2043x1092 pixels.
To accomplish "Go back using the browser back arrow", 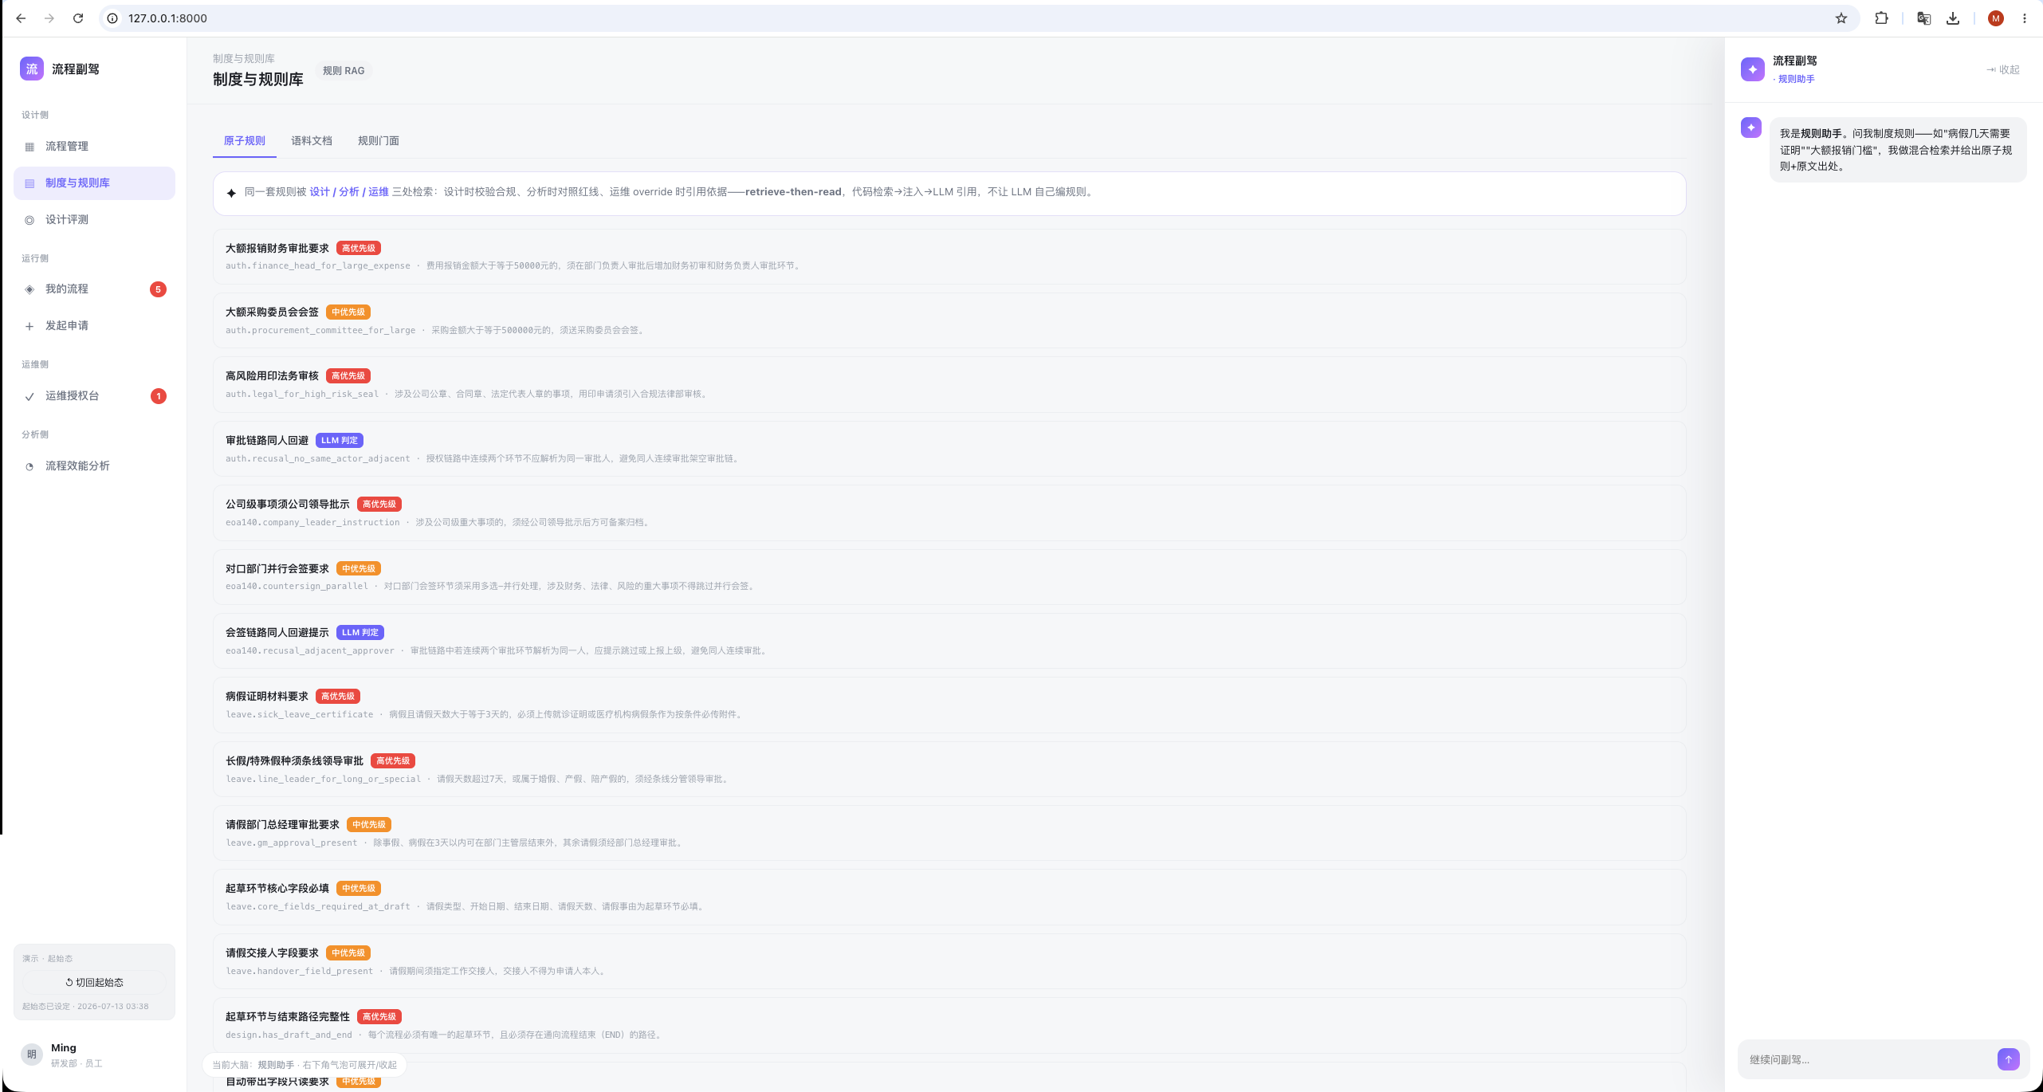I will (21, 18).
